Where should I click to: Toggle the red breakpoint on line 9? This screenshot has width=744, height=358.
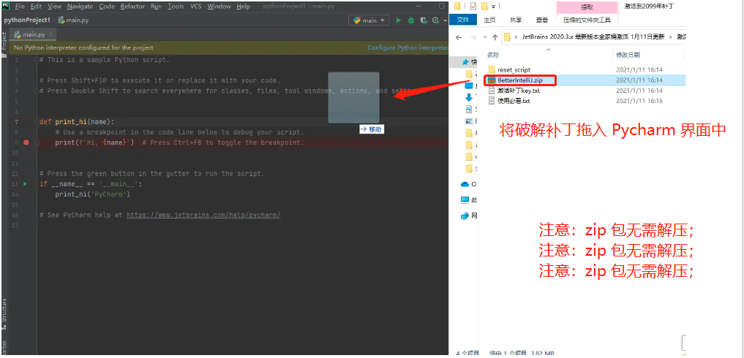click(x=26, y=142)
